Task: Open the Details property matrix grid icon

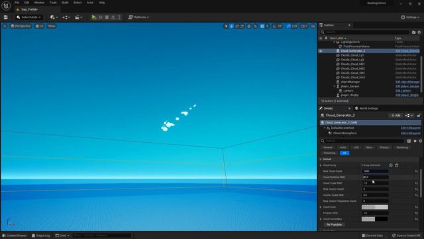Action: (x=409, y=141)
